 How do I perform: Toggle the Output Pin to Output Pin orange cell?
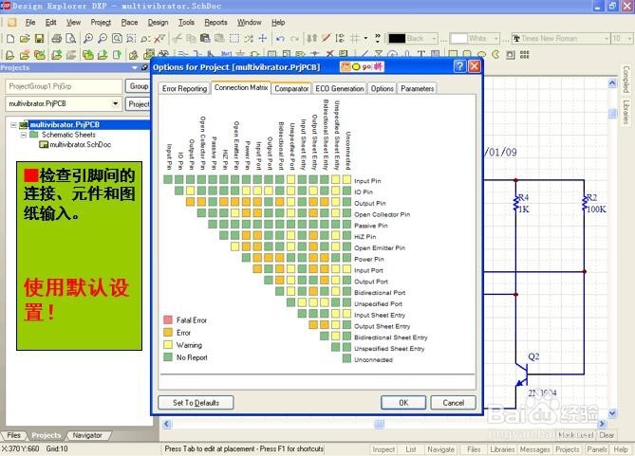pos(190,202)
